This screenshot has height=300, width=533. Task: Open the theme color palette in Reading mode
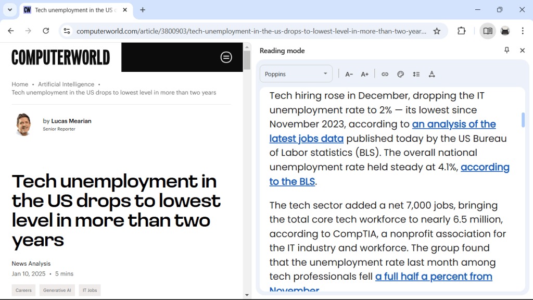pos(400,74)
